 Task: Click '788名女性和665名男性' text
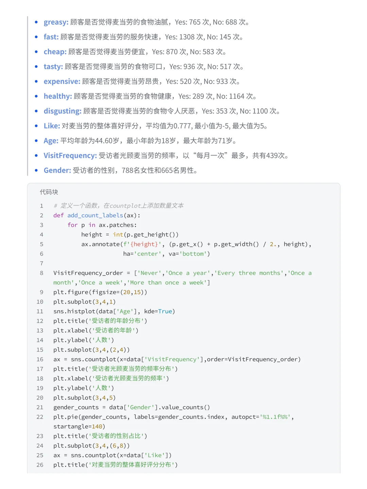point(158,170)
